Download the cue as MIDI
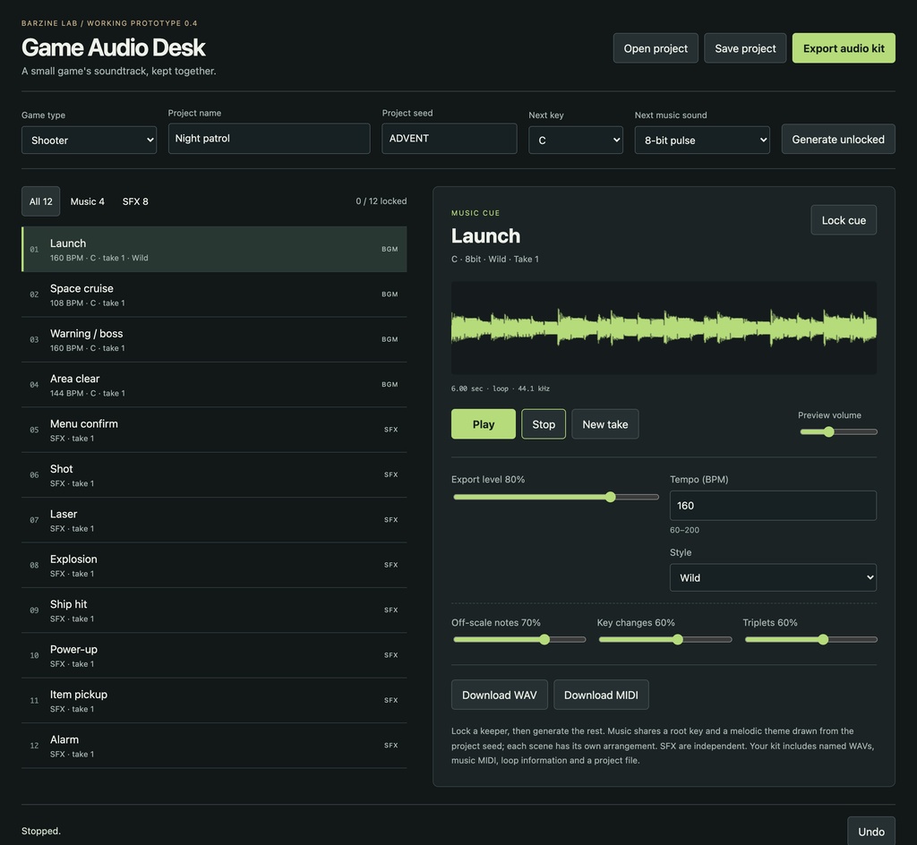The image size is (917, 845). pyautogui.click(x=601, y=695)
